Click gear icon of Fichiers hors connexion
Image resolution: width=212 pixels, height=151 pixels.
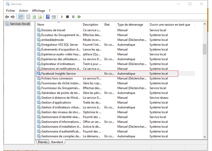click(x=39, y=78)
